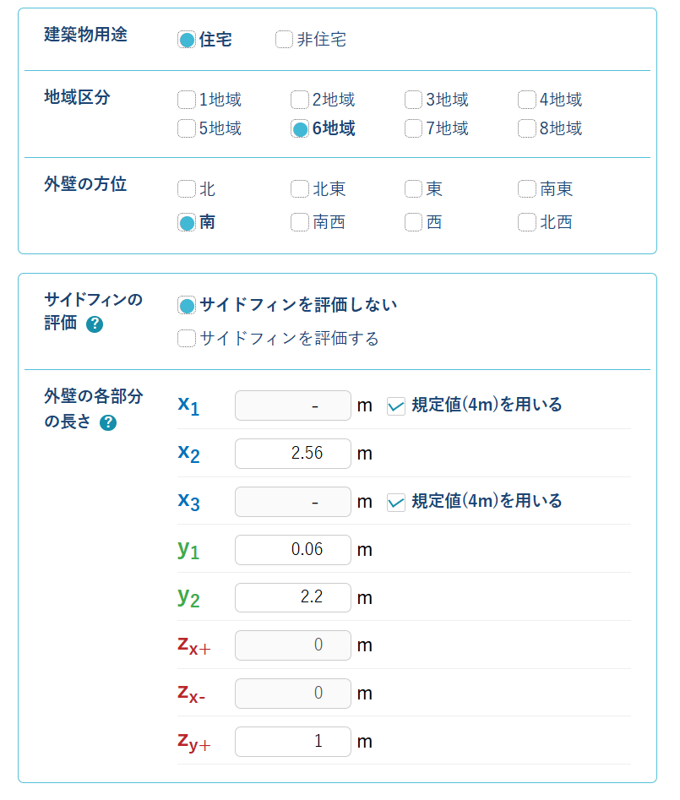The width and height of the screenshot is (680, 800).
Task: Click help icon next to サイドフィンの評価
Action: point(95,324)
